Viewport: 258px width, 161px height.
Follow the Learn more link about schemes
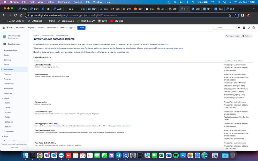tap(178, 48)
